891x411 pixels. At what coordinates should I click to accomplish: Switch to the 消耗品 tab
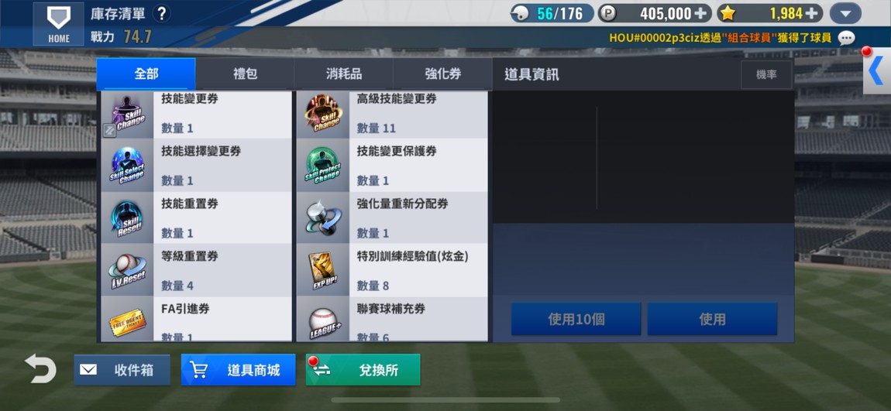coord(344,74)
